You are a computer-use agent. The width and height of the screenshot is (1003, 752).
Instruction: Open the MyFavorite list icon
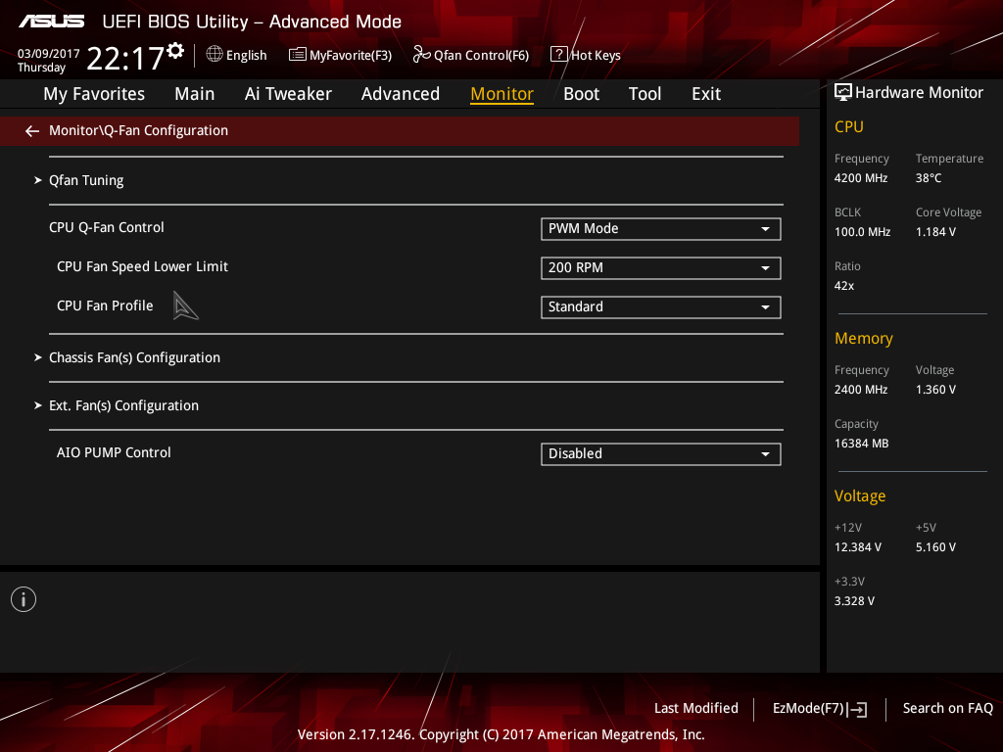[297, 55]
